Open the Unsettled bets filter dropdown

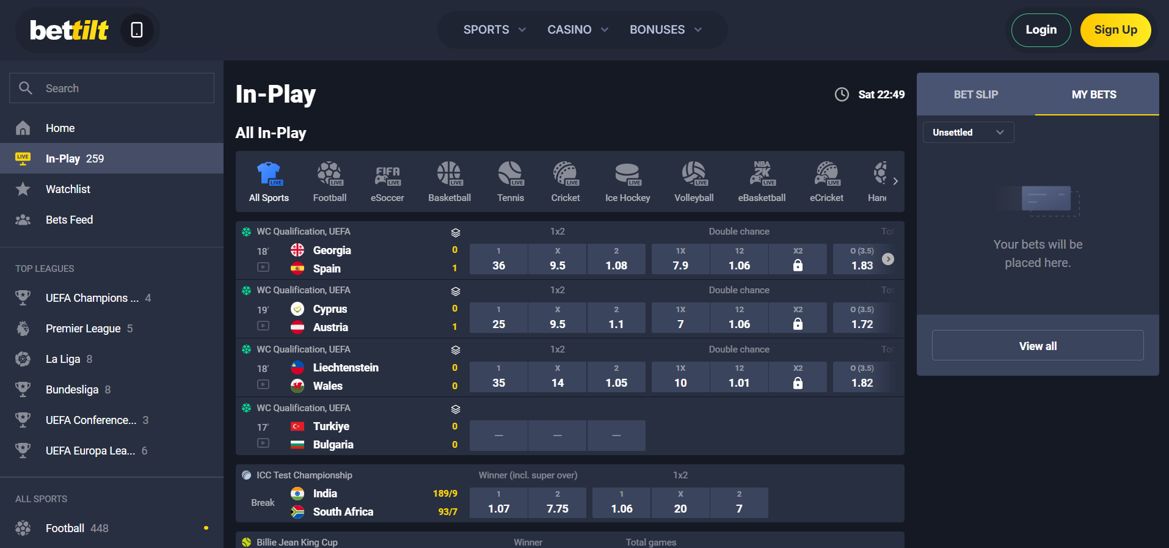point(969,132)
